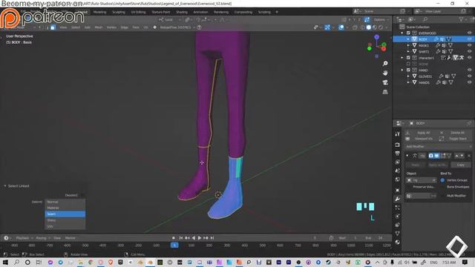
Task: Open the Tool properties tab icon
Action: (398, 133)
